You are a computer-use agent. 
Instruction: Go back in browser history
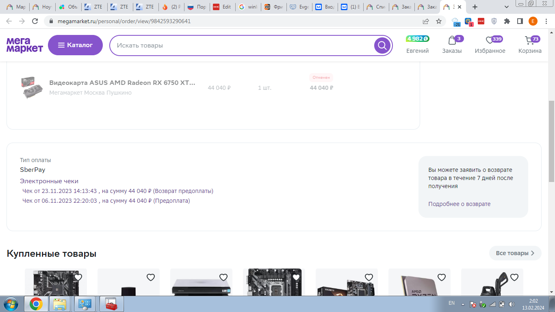[9, 21]
